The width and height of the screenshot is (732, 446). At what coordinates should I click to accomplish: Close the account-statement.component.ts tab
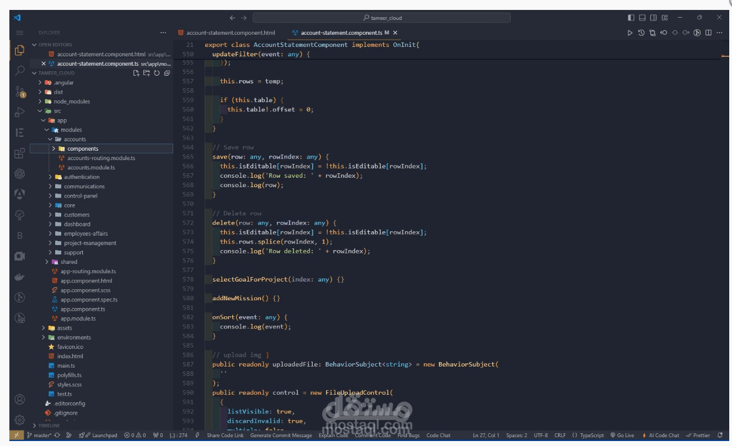point(395,33)
